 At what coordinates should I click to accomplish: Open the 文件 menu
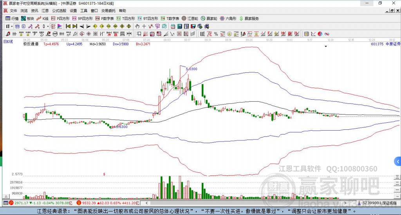pyautogui.click(x=13, y=11)
